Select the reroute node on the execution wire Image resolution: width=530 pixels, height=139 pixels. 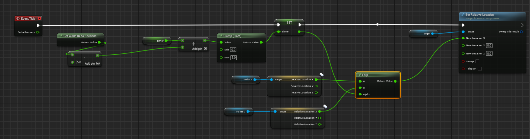click(377, 24)
